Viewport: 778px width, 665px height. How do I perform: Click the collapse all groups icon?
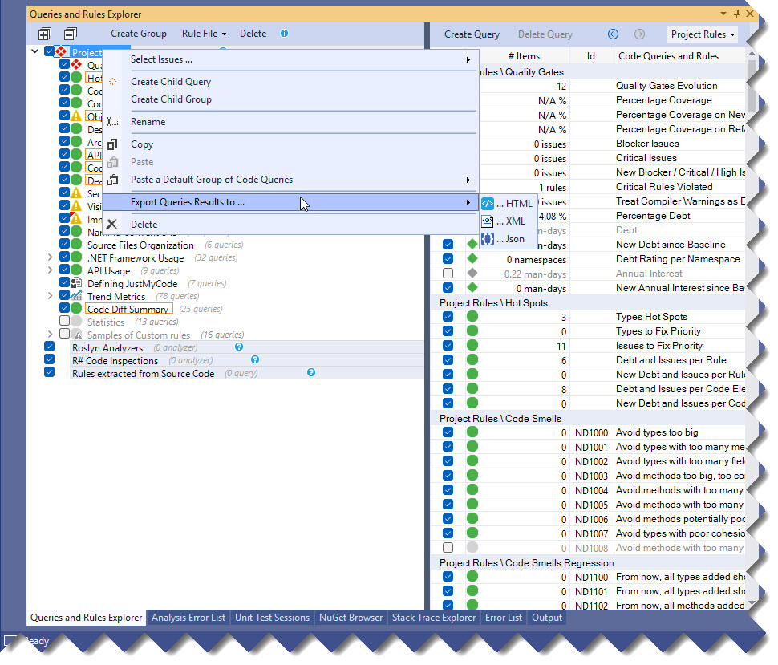tap(70, 34)
